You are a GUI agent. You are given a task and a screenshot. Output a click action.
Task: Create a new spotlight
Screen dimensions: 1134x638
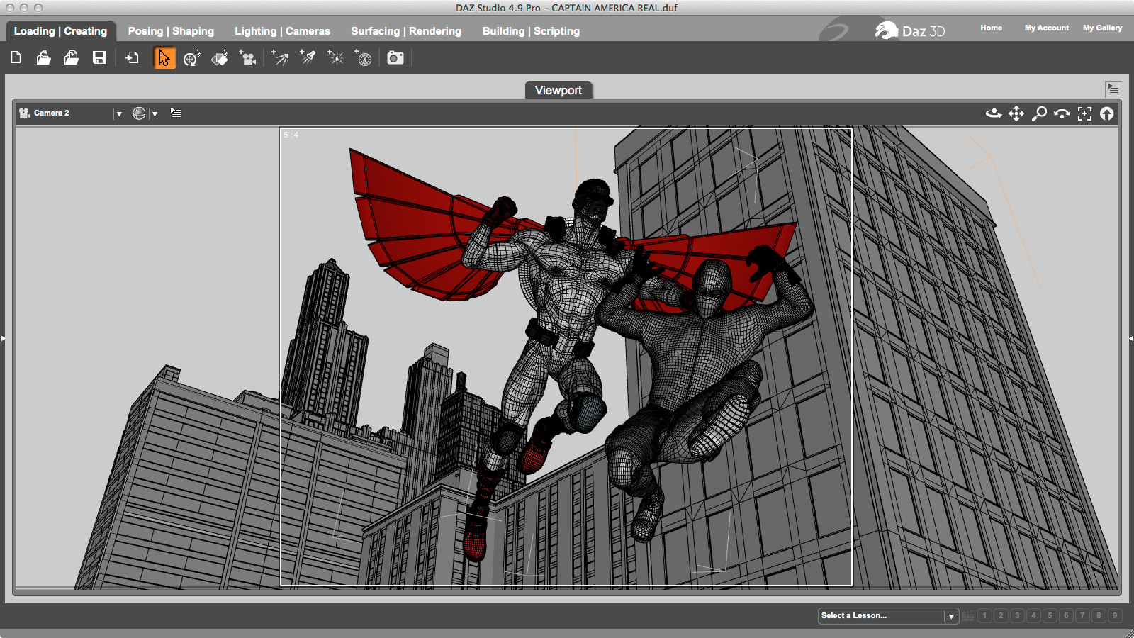pyautogui.click(x=308, y=57)
